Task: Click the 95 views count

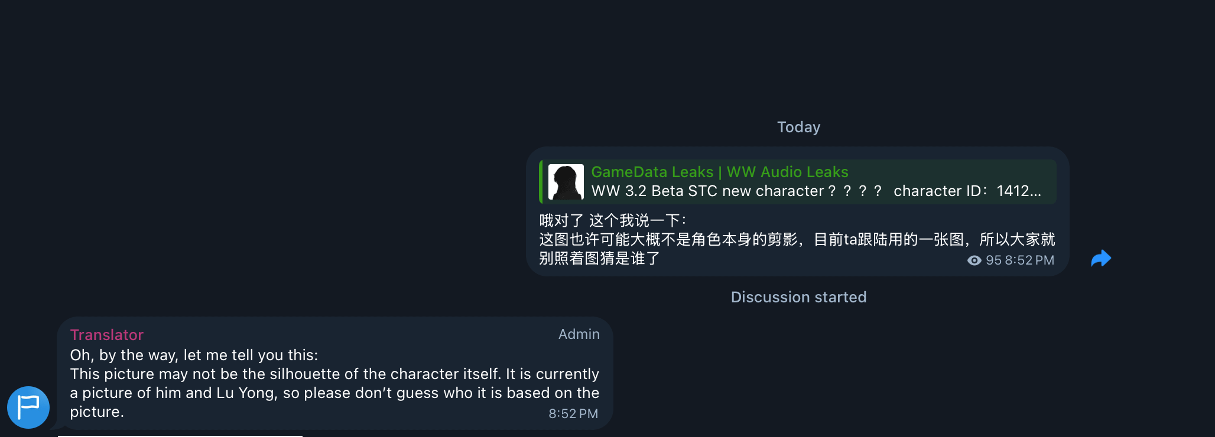Action: click(993, 260)
